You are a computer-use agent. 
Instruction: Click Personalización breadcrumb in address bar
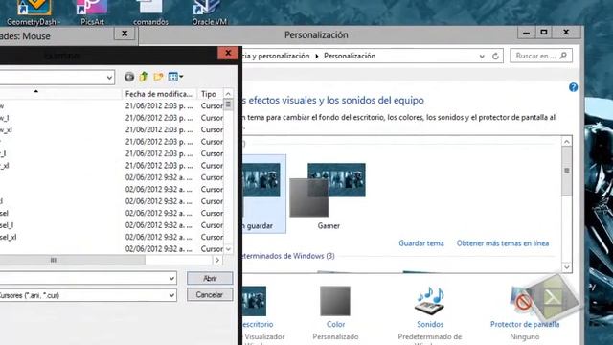tap(350, 56)
